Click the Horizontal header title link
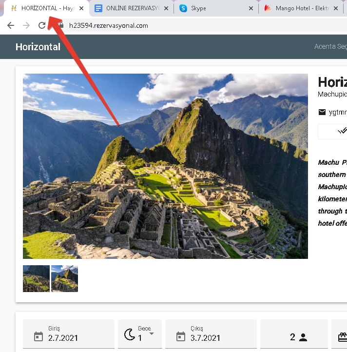347x352 pixels. tap(38, 47)
